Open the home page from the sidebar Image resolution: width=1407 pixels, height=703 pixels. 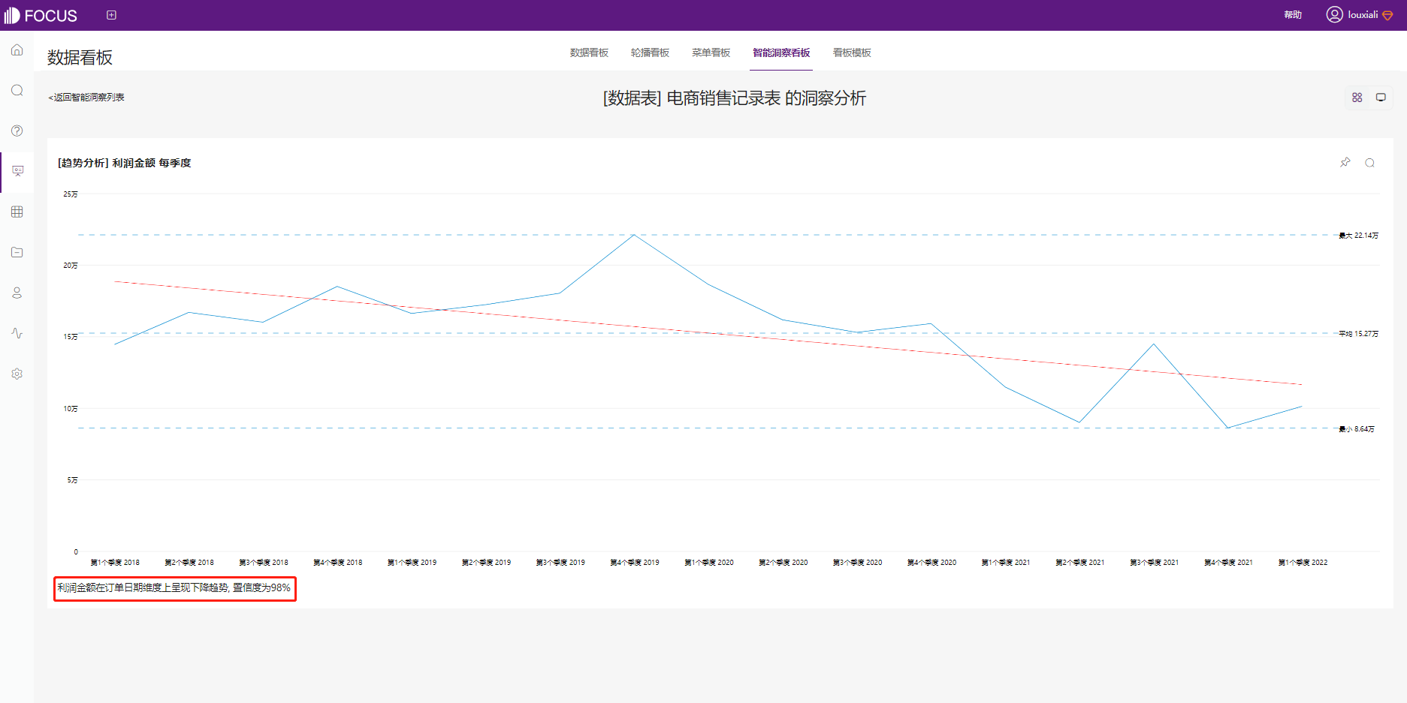17,50
